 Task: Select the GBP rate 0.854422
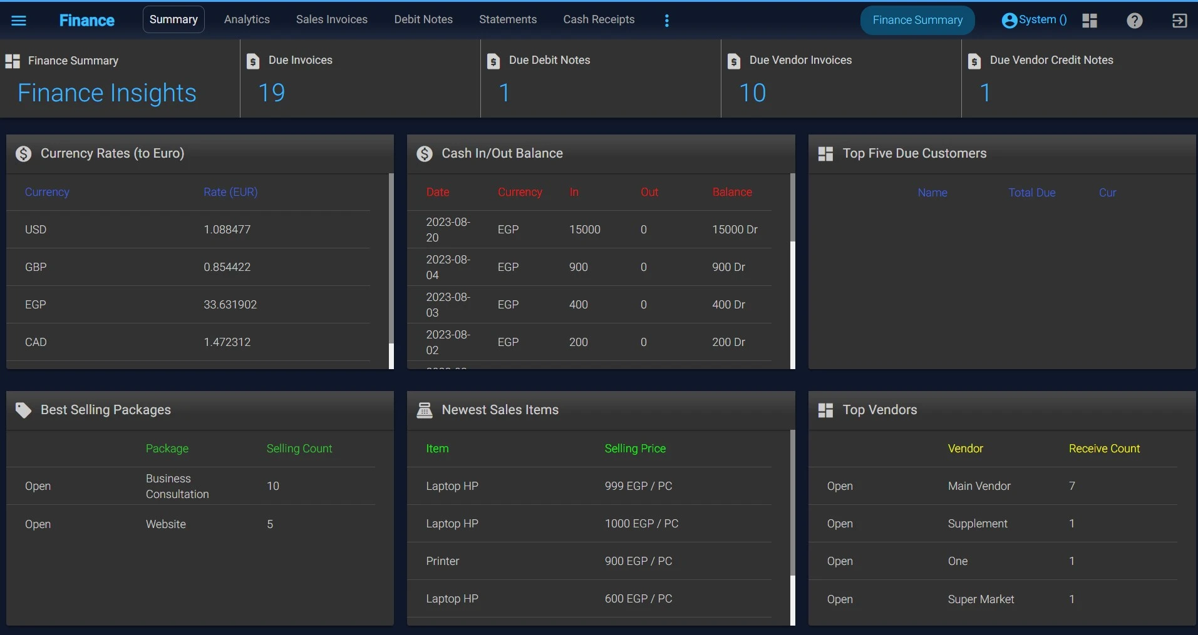coord(227,267)
